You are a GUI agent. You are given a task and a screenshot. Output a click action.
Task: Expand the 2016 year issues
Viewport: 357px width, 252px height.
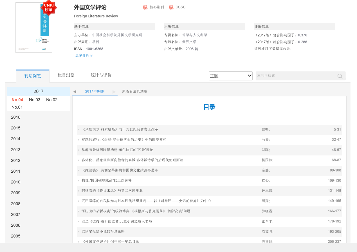point(16,117)
